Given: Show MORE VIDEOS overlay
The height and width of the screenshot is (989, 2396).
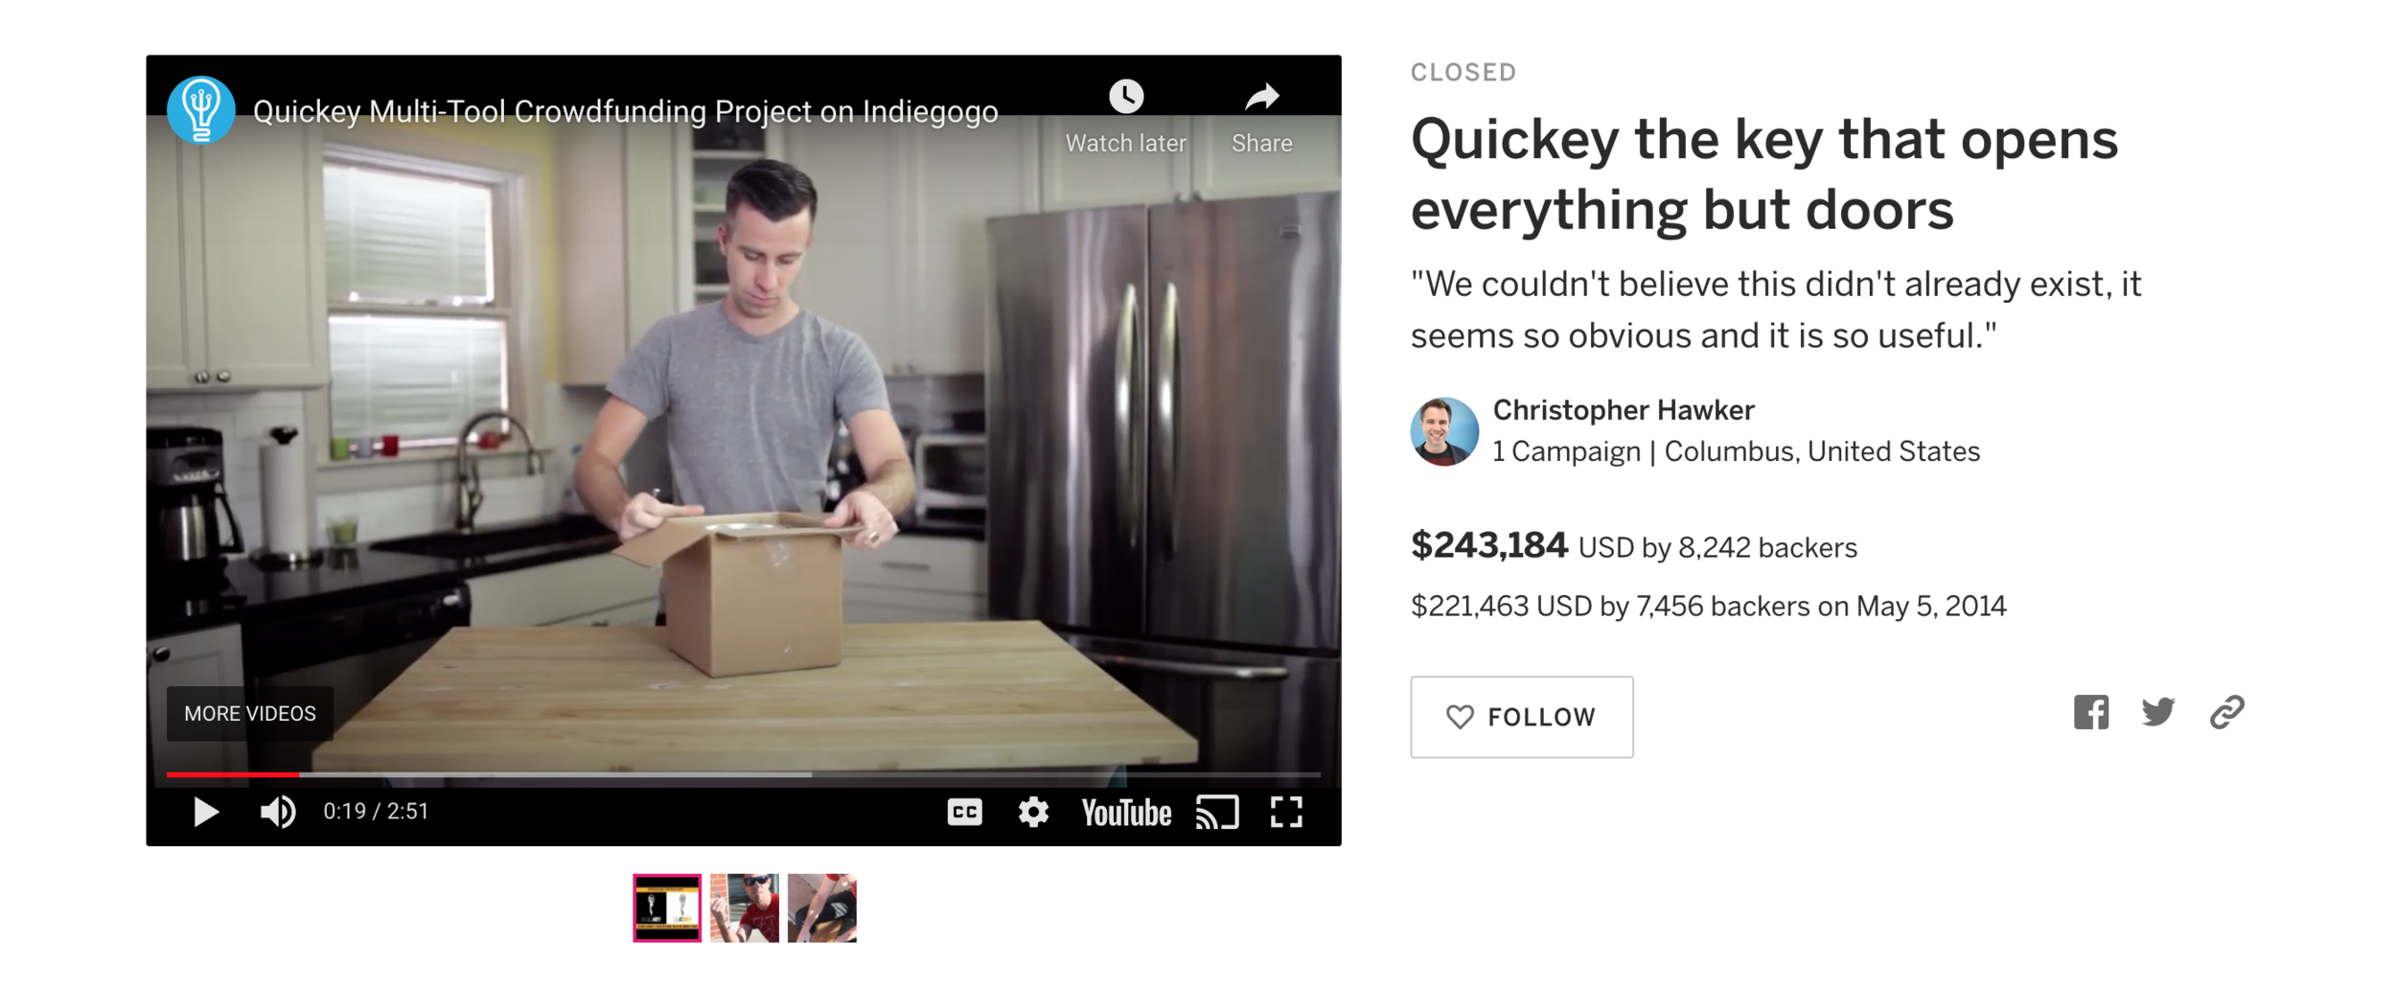Looking at the screenshot, I should coord(250,714).
